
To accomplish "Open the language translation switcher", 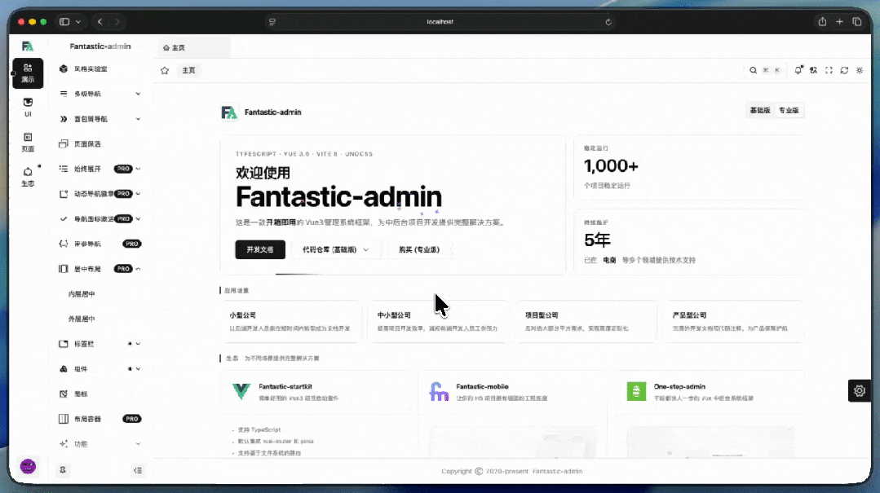I will 813,70.
